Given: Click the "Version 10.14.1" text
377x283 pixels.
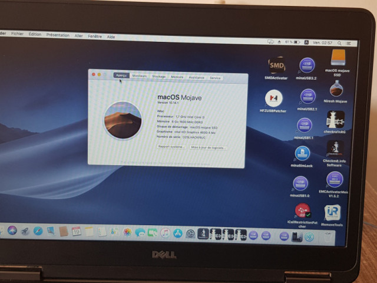Looking at the screenshot, I should [x=168, y=103].
